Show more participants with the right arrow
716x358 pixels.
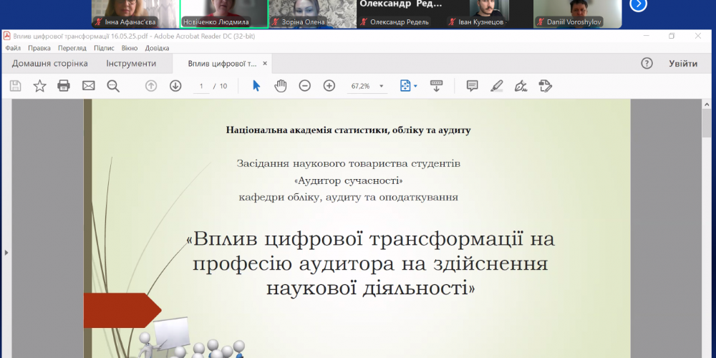pyautogui.click(x=638, y=5)
